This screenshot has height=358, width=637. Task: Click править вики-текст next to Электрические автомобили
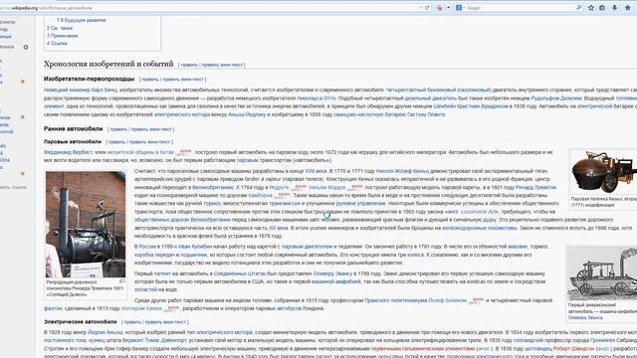point(165,322)
